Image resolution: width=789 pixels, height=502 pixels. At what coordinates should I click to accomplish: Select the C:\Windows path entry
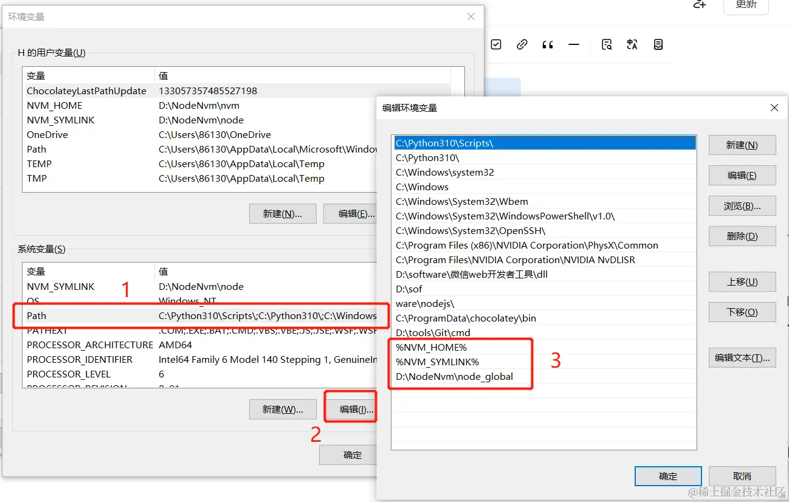tap(544, 187)
